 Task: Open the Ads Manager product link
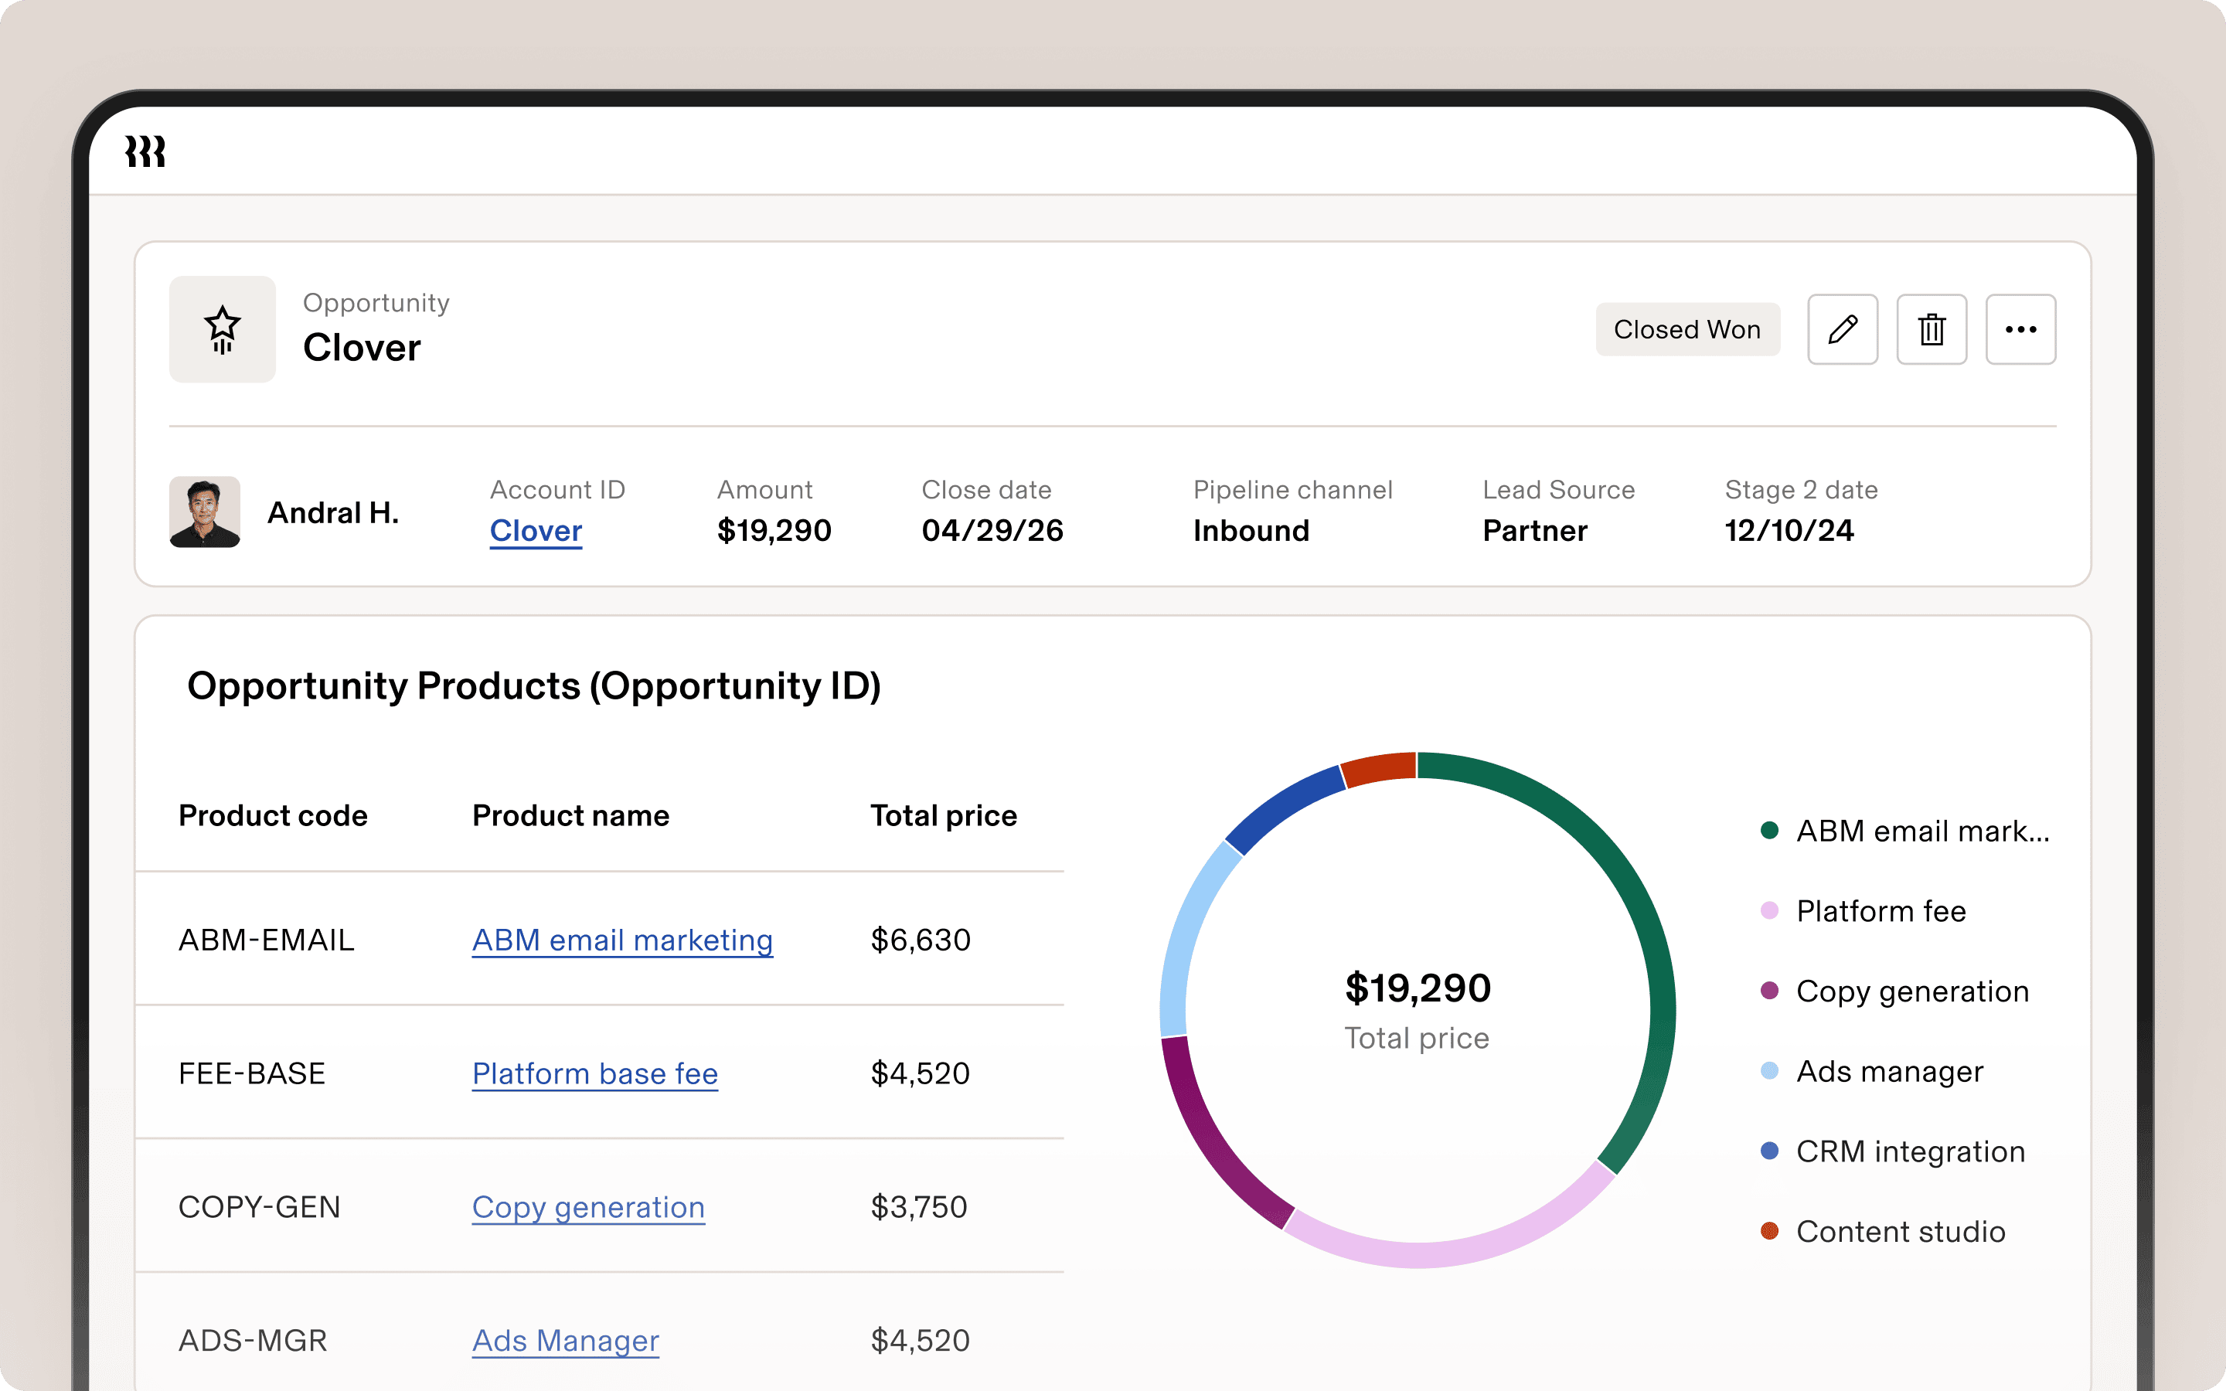coord(566,1341)
